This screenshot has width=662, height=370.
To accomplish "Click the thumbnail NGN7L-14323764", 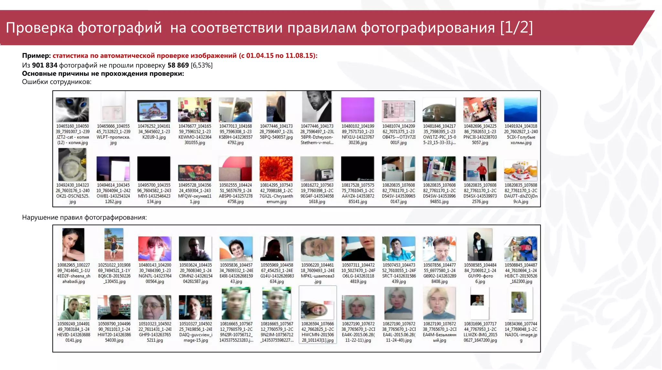I will pos(155,249).
